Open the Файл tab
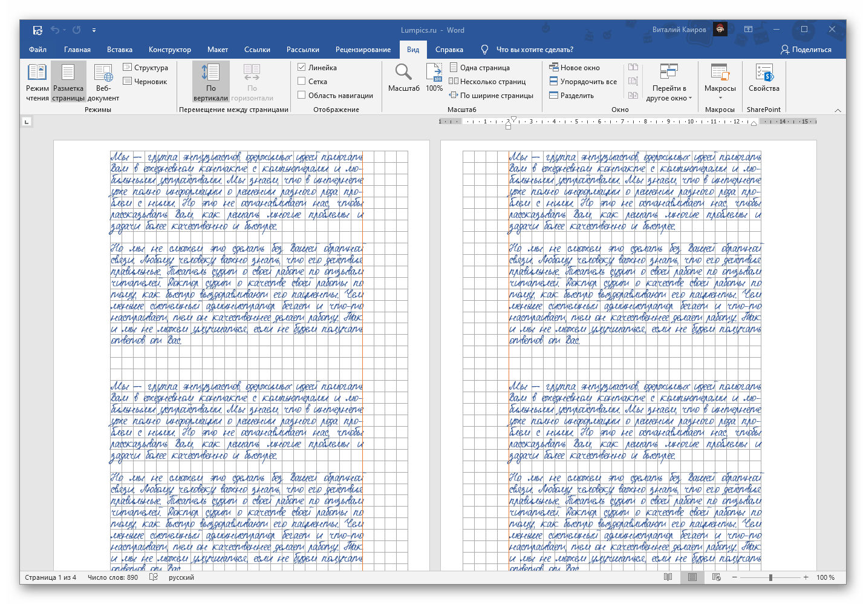 [37, 50]
